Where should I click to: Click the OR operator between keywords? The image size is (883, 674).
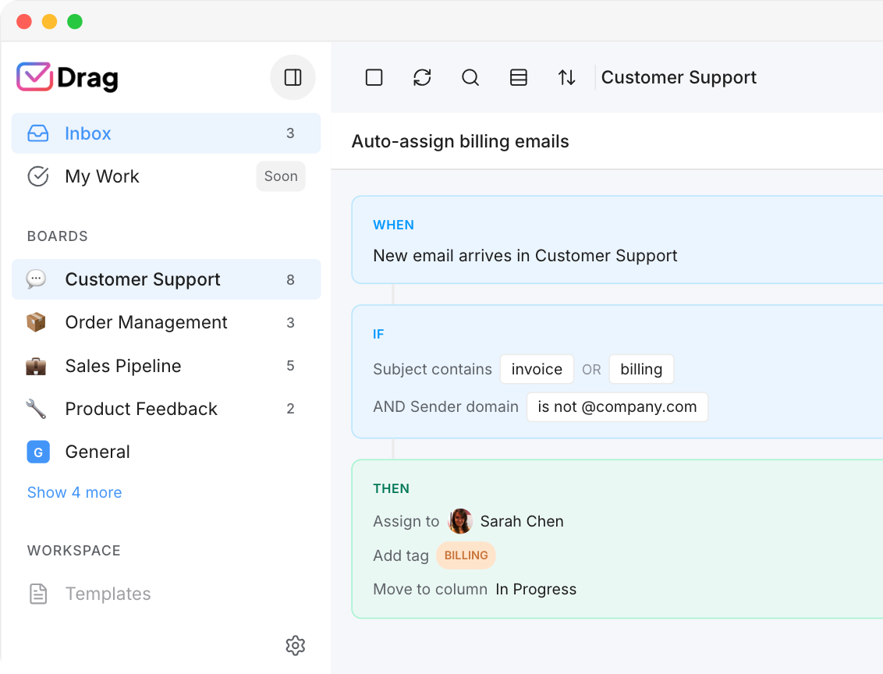(591, 370)
